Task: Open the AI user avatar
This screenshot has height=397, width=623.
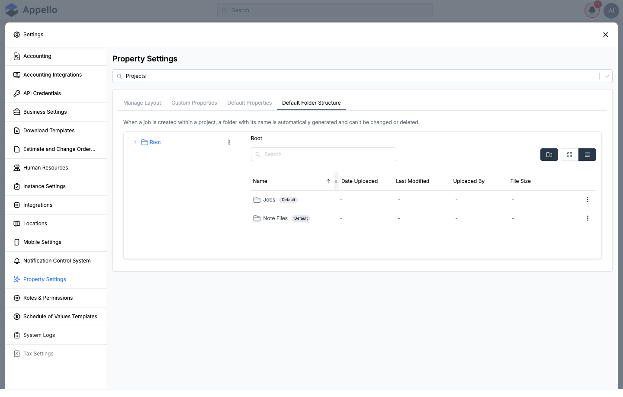Action: coord(611,10)
